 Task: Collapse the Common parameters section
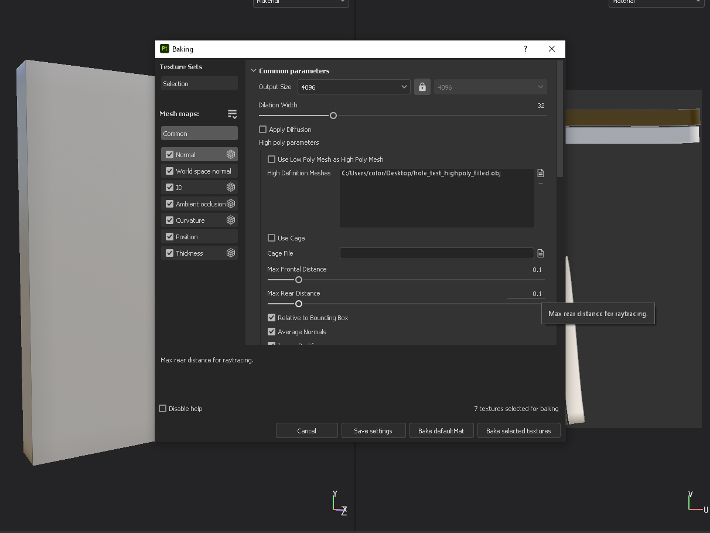[x=254, y=71]
